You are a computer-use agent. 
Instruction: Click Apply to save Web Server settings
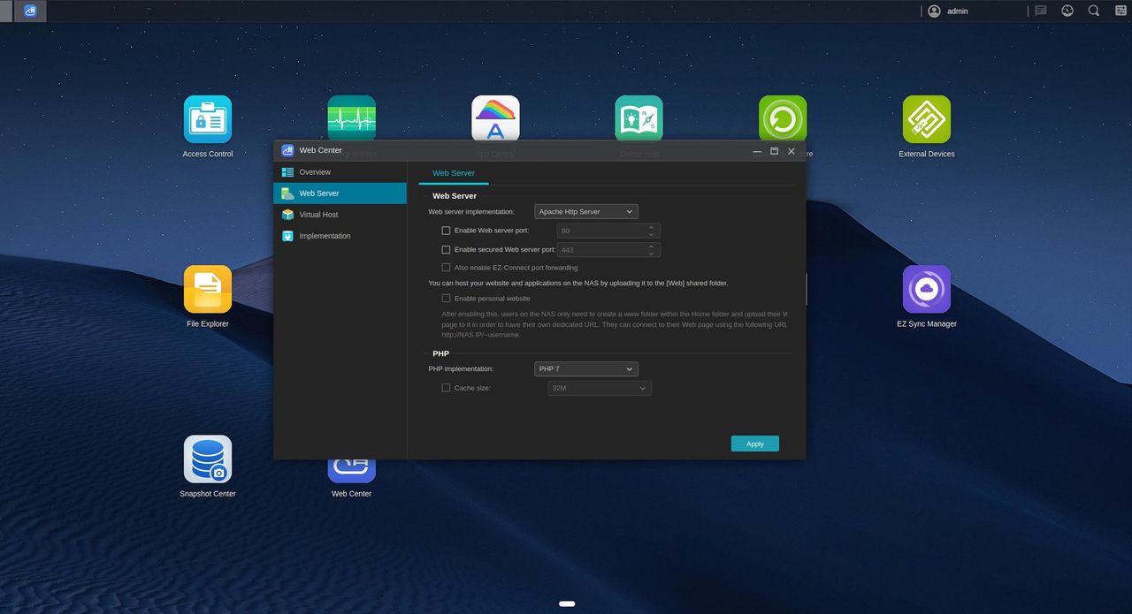pyautogui.click(x=755, y=443)
